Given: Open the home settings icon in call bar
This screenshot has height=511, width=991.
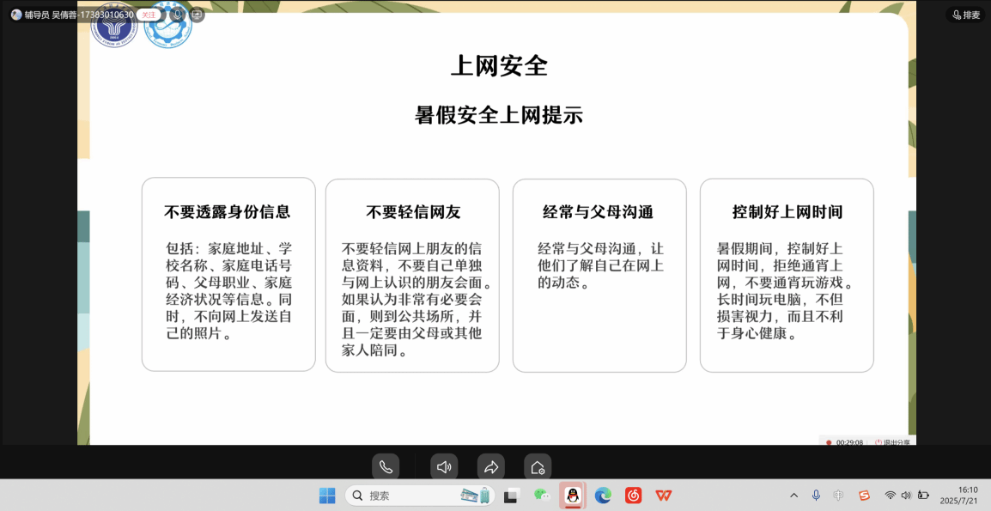Looking at the screenshot, I should (x=538, y=467).
